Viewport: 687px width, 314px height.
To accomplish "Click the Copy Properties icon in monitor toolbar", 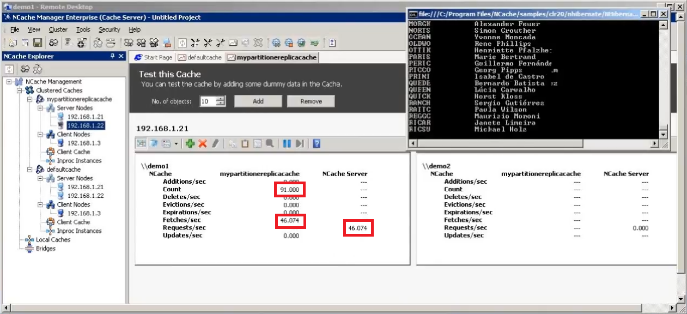I will [233, 143].
